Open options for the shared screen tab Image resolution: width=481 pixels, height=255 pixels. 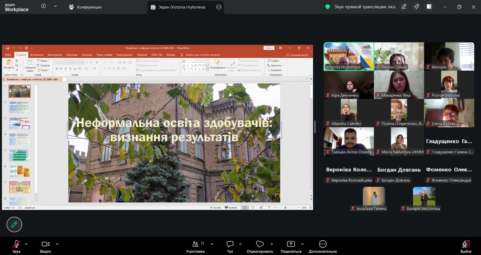click(x=219, y=7)
